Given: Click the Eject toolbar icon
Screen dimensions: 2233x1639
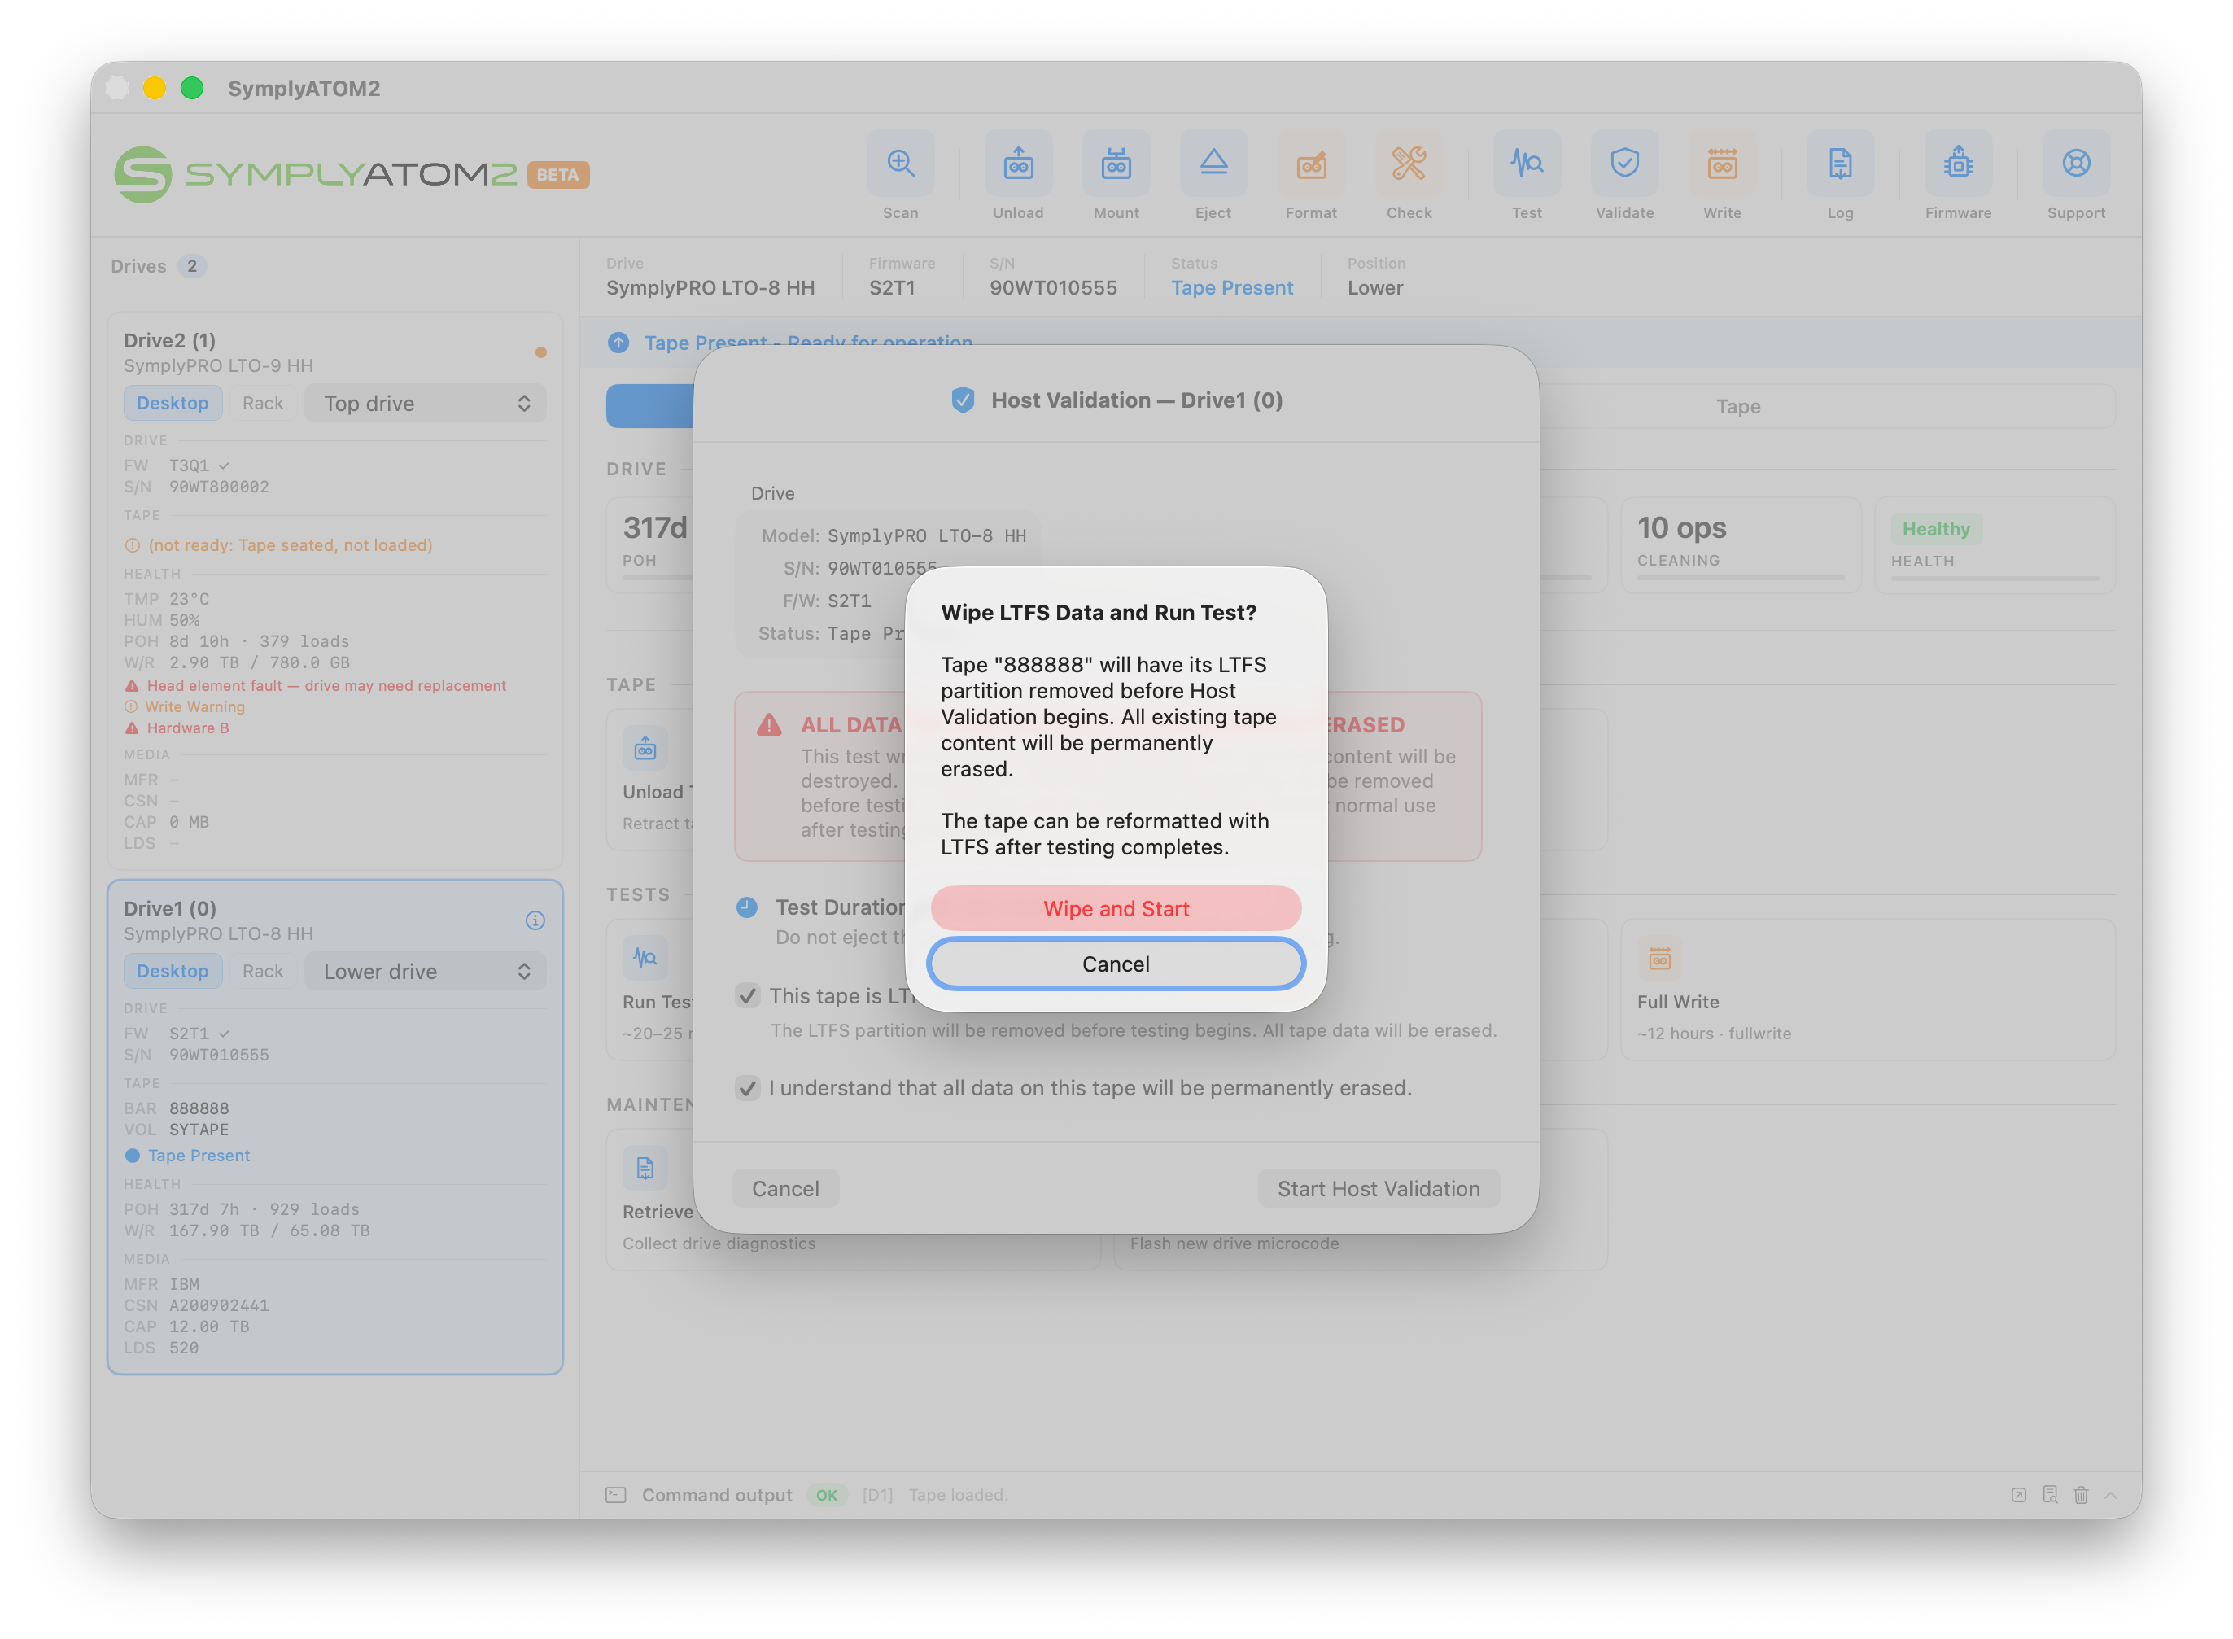Looking at the screenshot, I should tap(1213, 163).
